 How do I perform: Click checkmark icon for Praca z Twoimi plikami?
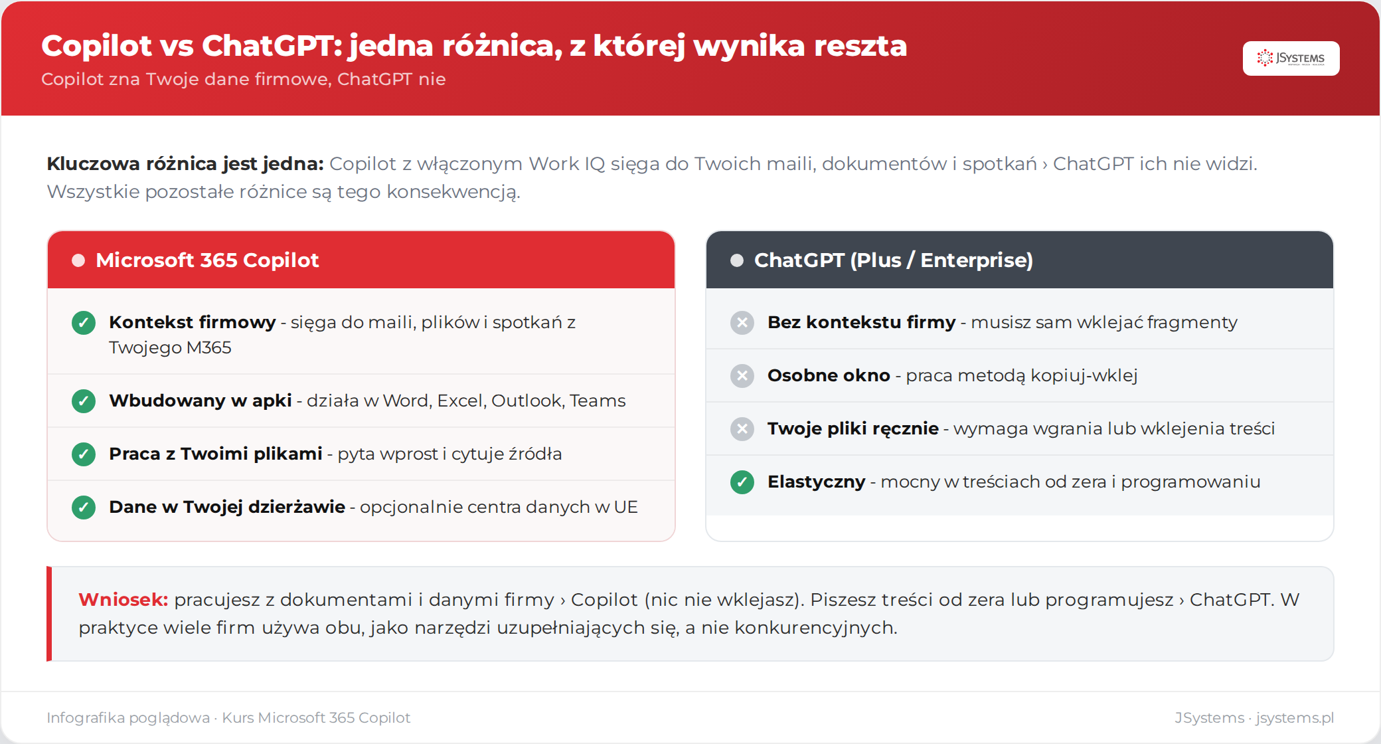coord(84,454)
